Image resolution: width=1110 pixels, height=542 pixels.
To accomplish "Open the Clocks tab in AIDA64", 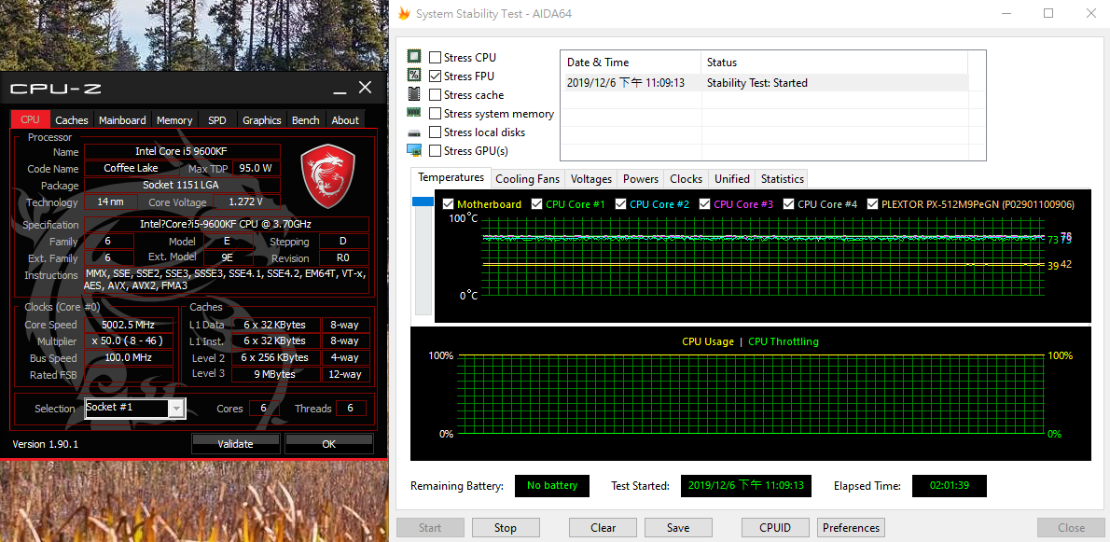I will 686,179.
